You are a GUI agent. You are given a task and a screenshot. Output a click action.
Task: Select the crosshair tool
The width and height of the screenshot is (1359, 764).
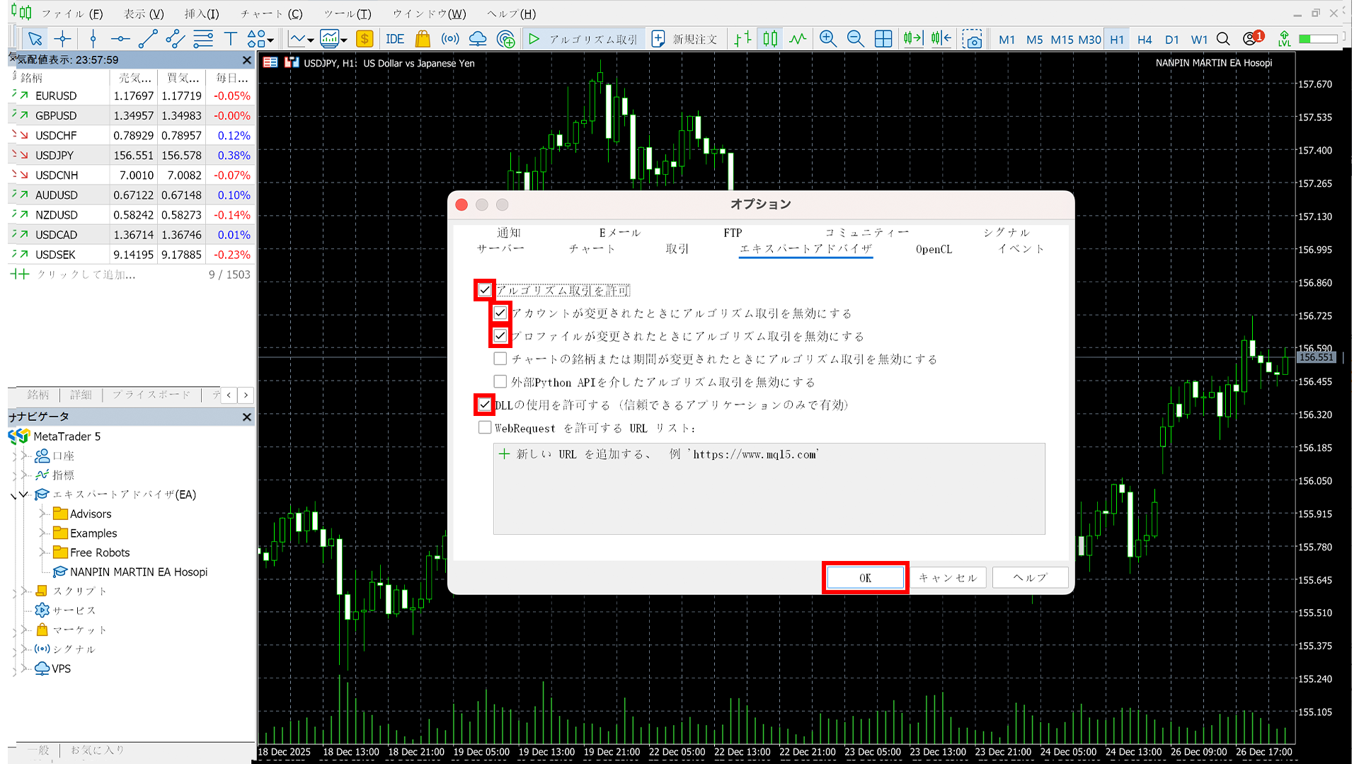click(62, 39)
